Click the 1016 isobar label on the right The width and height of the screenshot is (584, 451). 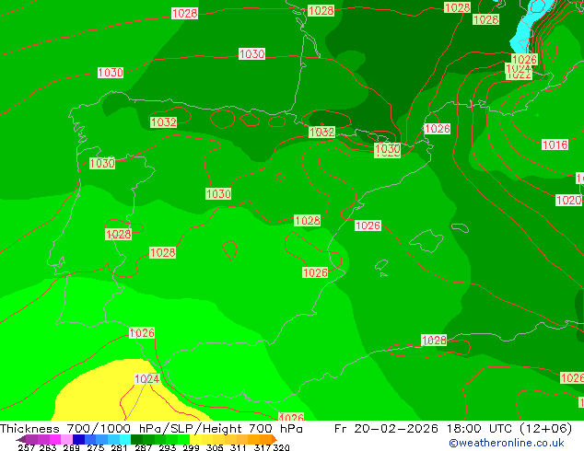555,145
